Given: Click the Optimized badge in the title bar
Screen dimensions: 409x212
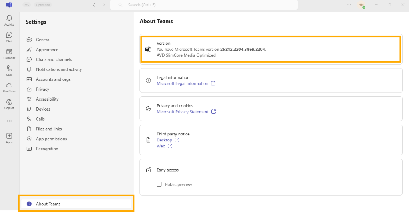Looking at the screenshot, I should 43,5.
